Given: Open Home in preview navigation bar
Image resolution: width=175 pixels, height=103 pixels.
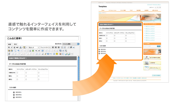Looking at the screenshot, I should click(x=103, y=10).
